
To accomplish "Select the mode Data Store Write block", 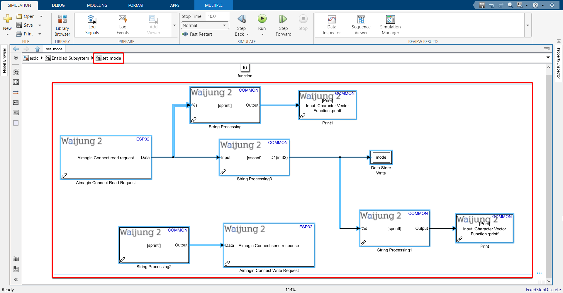I will pyautogui.click(x=381, y=157).
